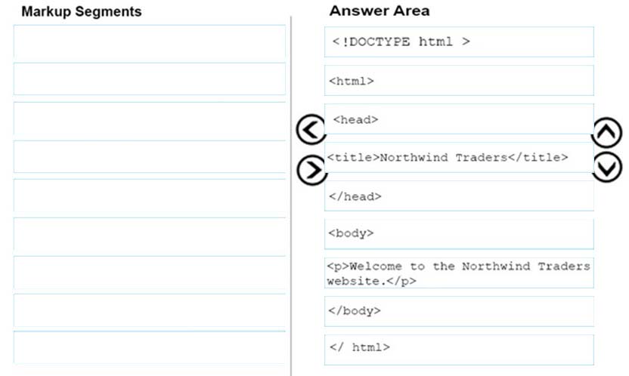Click the Answer Area heading
This screenshot has width=629, height=376.
point(379,11)
